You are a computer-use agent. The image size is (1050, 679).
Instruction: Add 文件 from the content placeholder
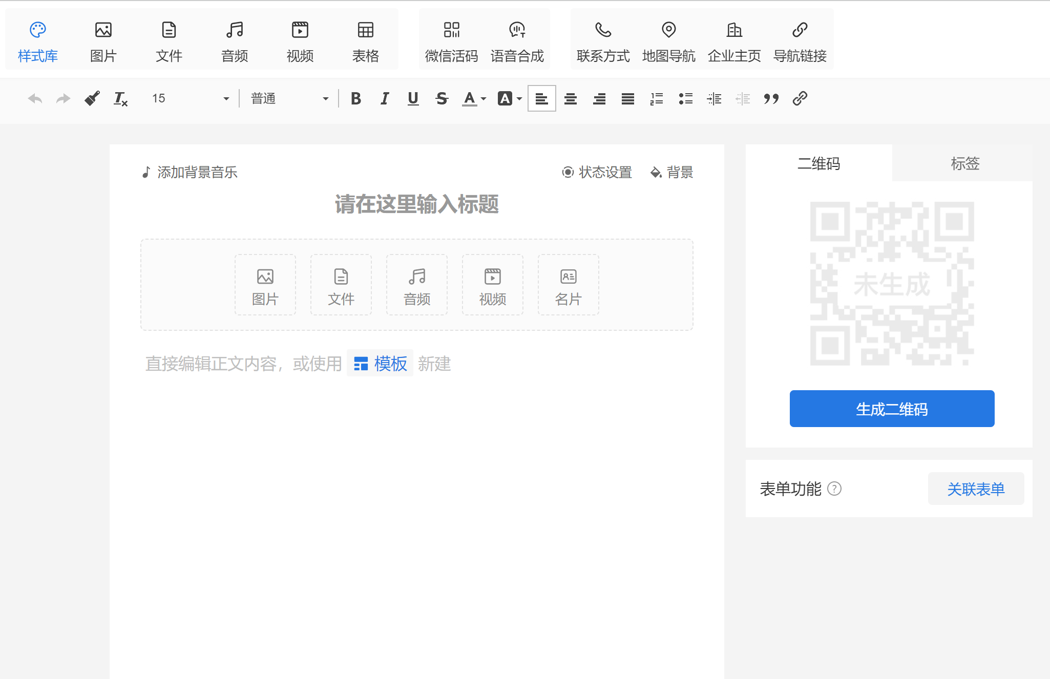(341, 285)
